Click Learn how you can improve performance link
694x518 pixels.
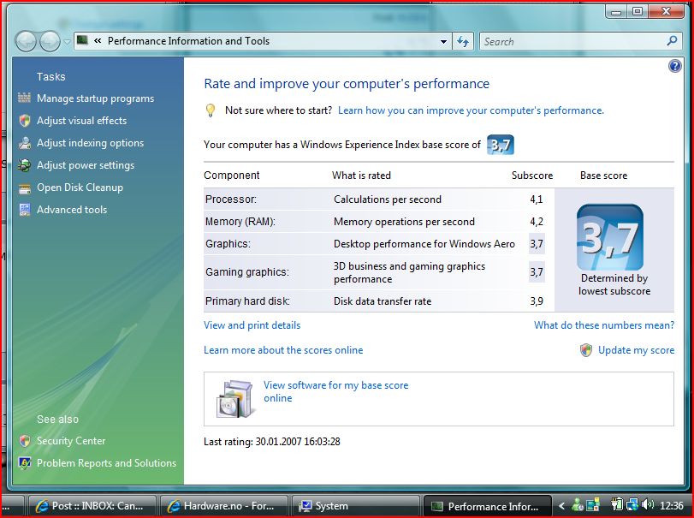[x=471, y=110]
